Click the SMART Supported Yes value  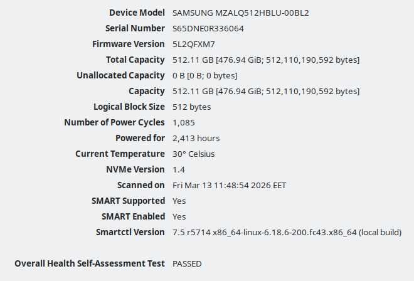click(x=179, y=201)
